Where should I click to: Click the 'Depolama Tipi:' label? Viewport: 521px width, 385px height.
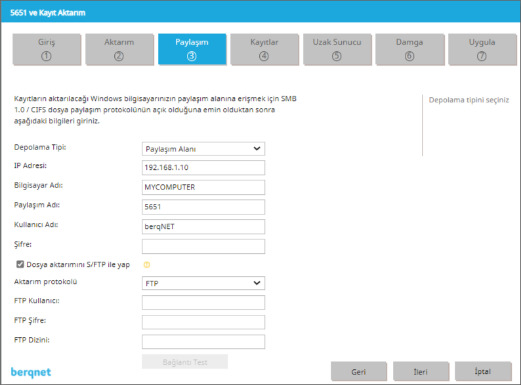click(x=40, y=147)
